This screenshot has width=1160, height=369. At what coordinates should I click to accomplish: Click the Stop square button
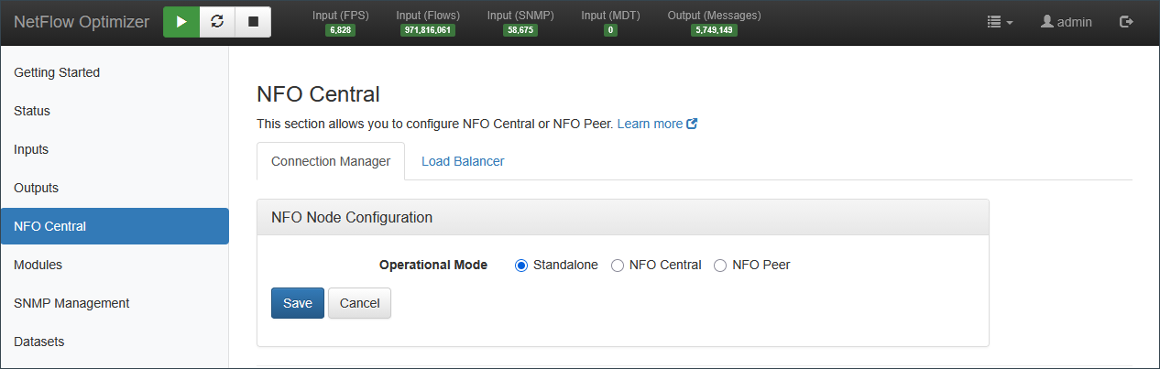click(x=253, y=22)
